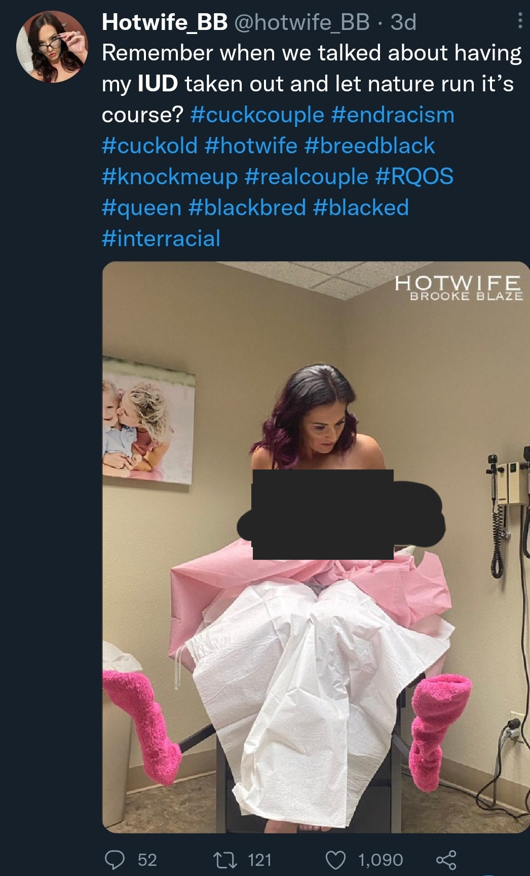This screenshot has width=530, height=876.
Task: Like the tweet with the heart icon
Action: click(x=335, y=860)
